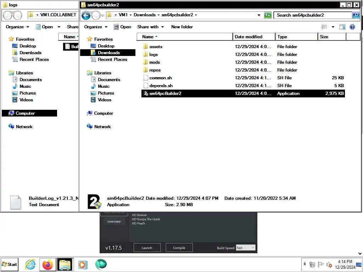Click the overview tab in builder
Image resolution: width=363 pixels, height=272 pixels.
pos(114,222)
